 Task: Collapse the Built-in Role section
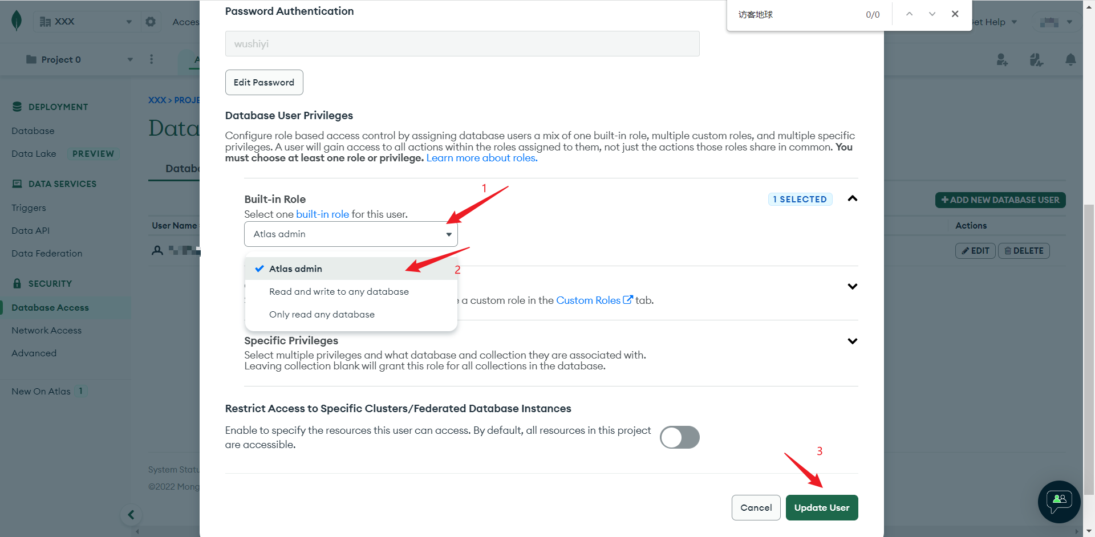852,199
